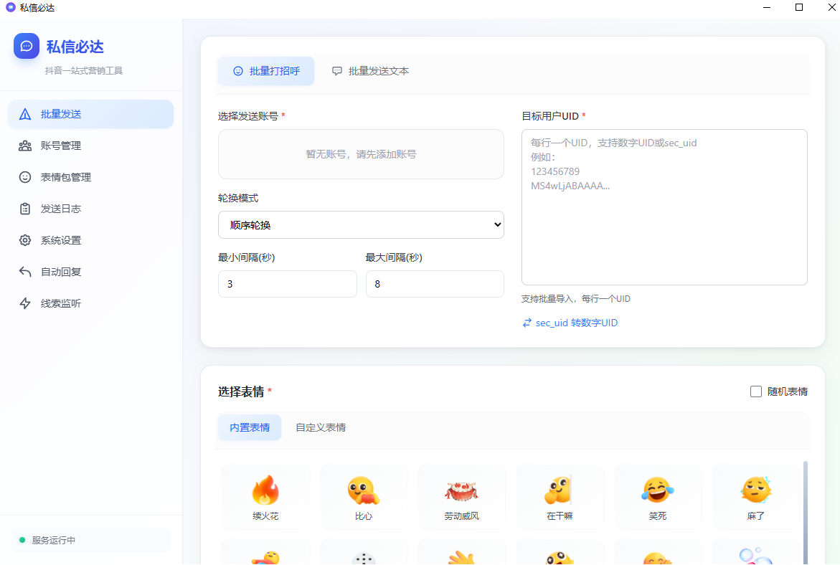Open the 内置表情 tab
840x565 pixels.
(250, 427)
